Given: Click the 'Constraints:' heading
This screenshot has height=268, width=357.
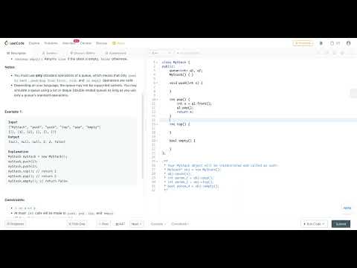Looking at the screenshot, I should 15,200.
